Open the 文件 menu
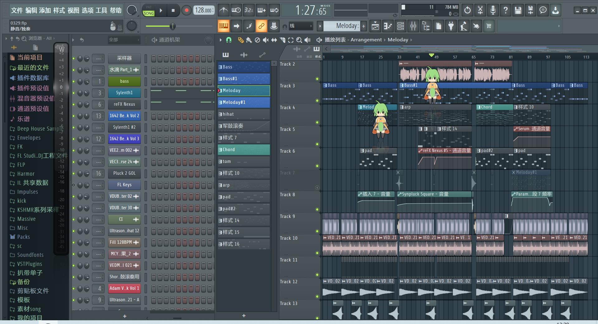This screenshot has height=324, width=598. [x=17, y=11]
